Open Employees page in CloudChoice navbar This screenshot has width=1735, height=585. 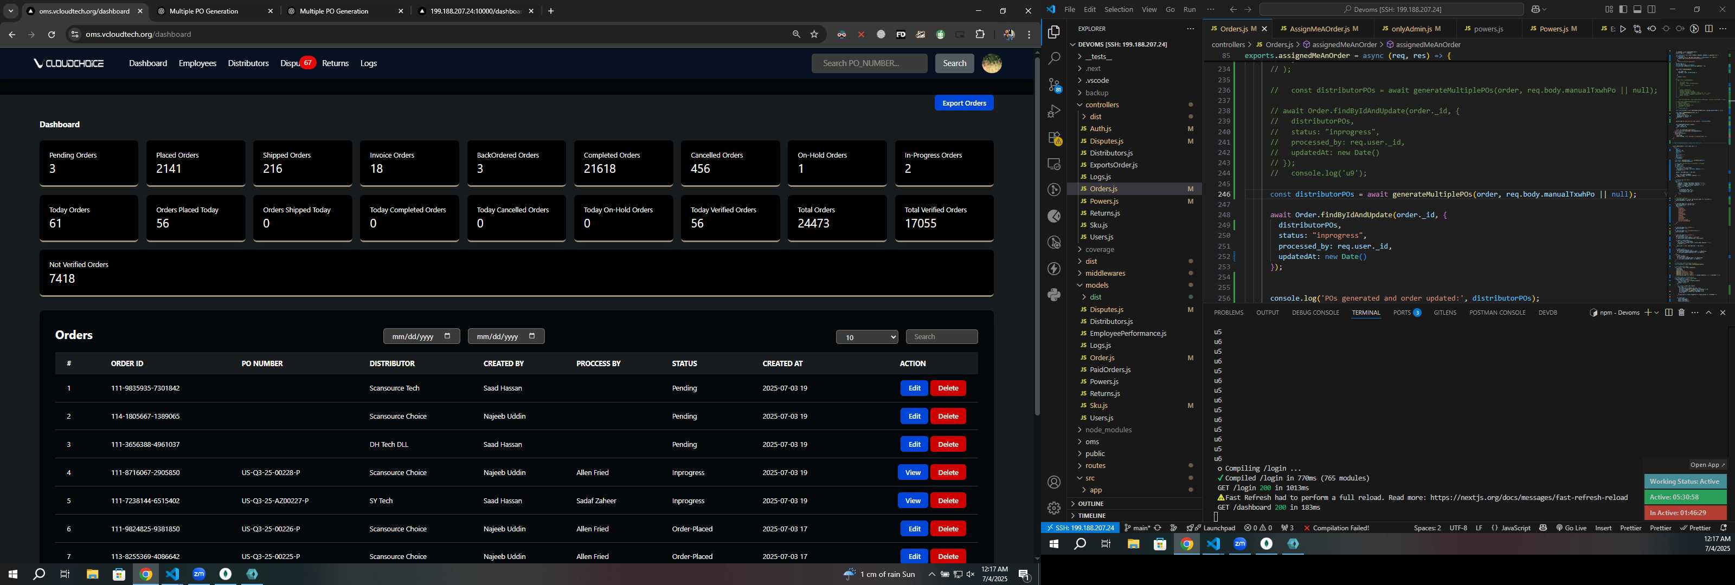point(197,63)
